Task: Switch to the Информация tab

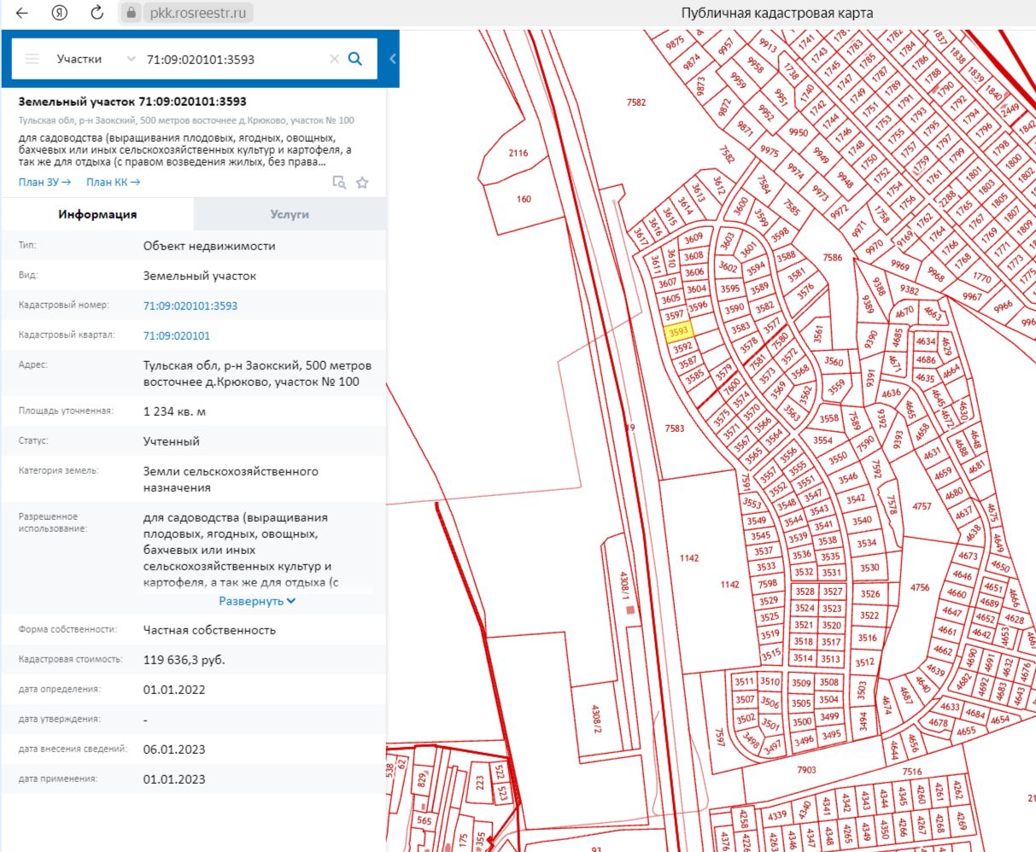Action: [97, 214]
